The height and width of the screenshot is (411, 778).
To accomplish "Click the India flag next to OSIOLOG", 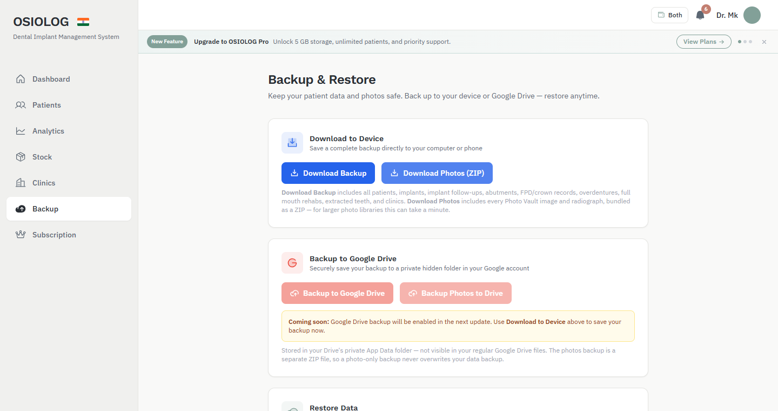I will pos(83,22).
